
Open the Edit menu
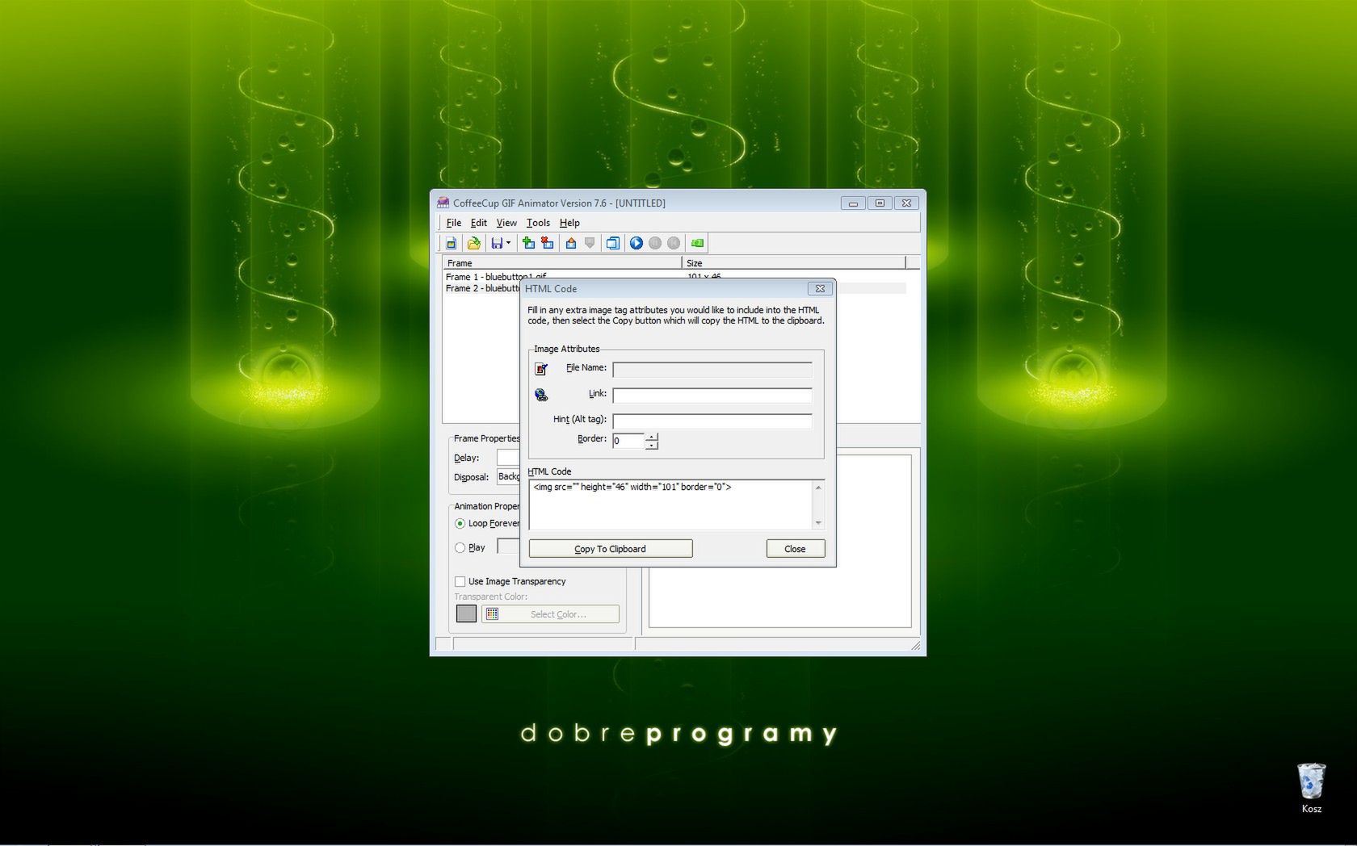click(x=479, y=223)
